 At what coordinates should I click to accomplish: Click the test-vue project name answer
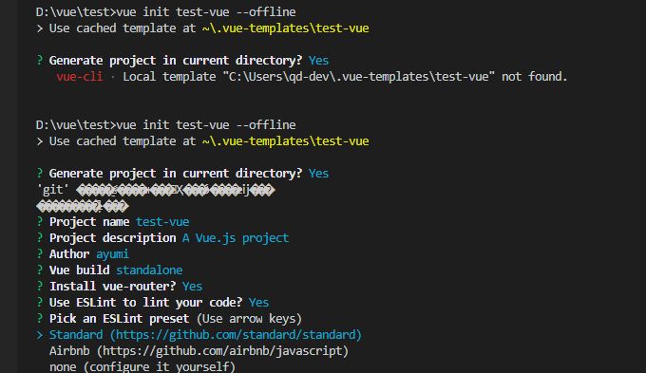(x=162, y=221)
